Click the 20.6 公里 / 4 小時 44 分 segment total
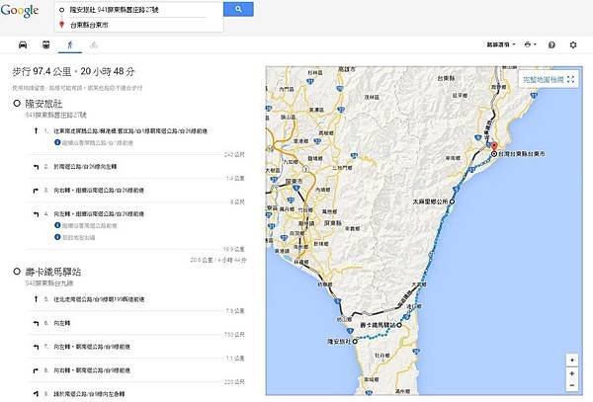Image resolution: width=593 pixels, height=402 pixels. [x=218, y=260]
